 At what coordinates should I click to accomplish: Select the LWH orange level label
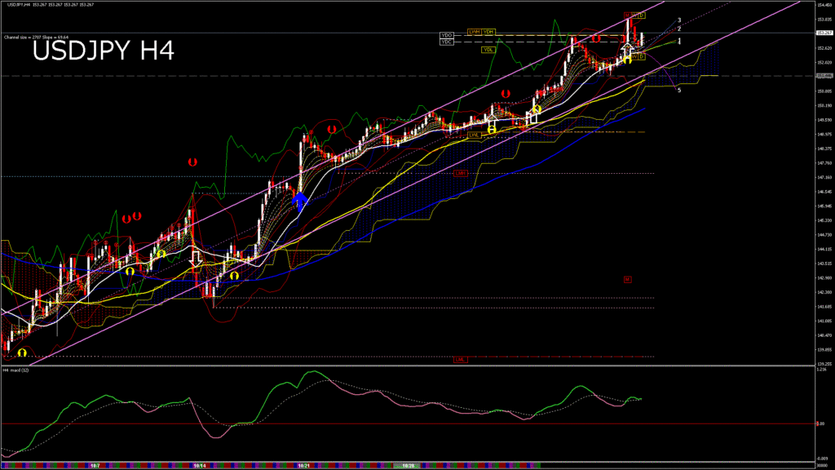click(473, 31)
